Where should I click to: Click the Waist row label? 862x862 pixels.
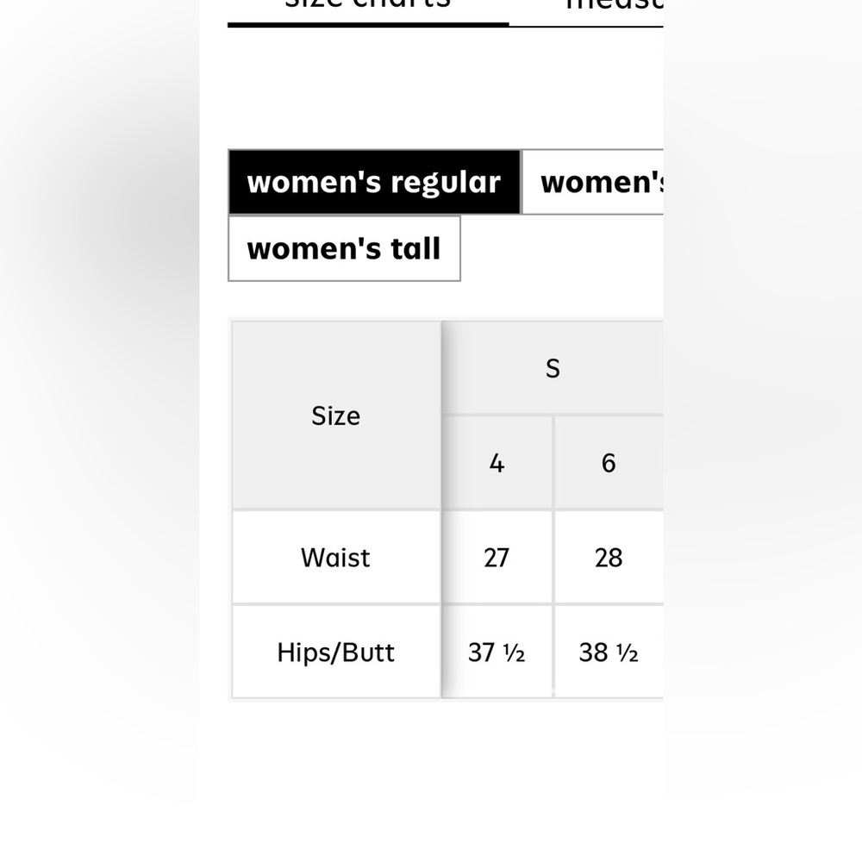point(336,558)
